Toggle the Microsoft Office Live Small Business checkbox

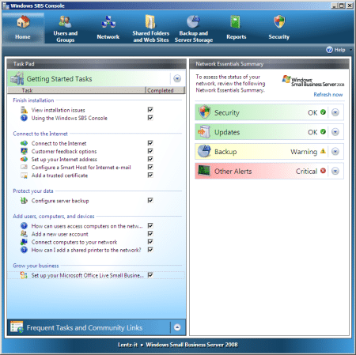click(150, 275)
